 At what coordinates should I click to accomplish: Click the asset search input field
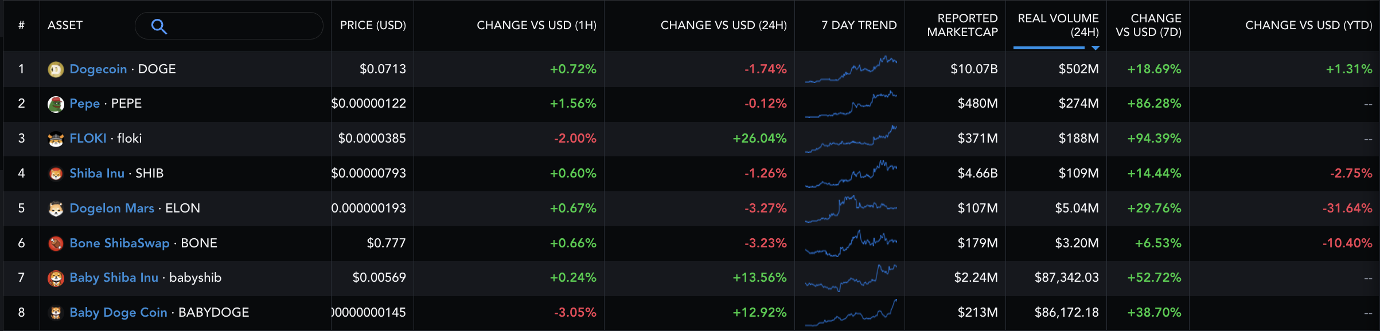241,26
